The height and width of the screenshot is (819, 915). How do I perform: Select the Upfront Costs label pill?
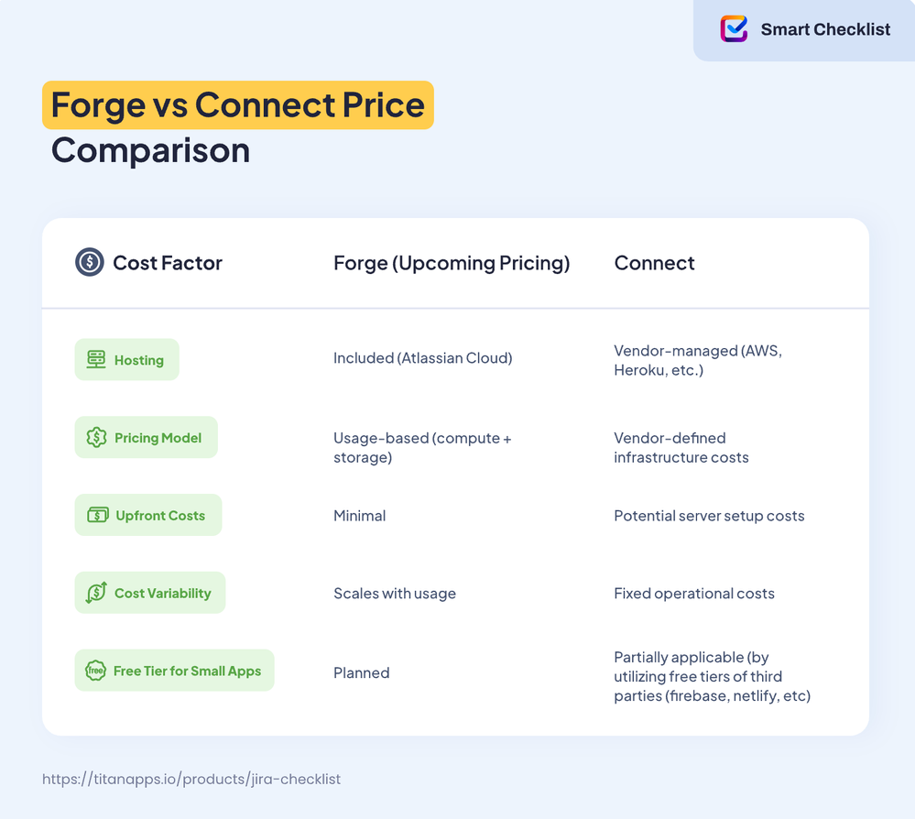click(x=148, y=515)
